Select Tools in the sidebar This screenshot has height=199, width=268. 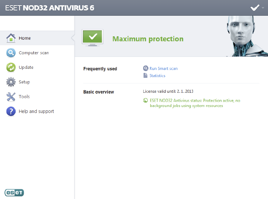[x=24, y=97]
